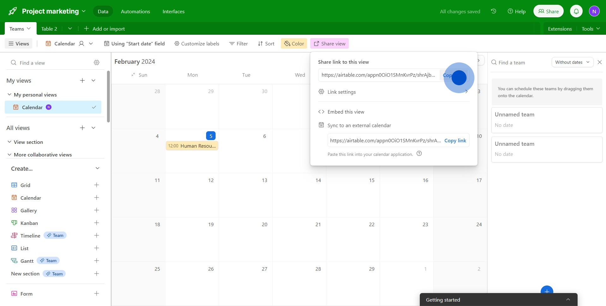606x306 pixels.
Task: Select the share link URL field
Action: [378, 75]
